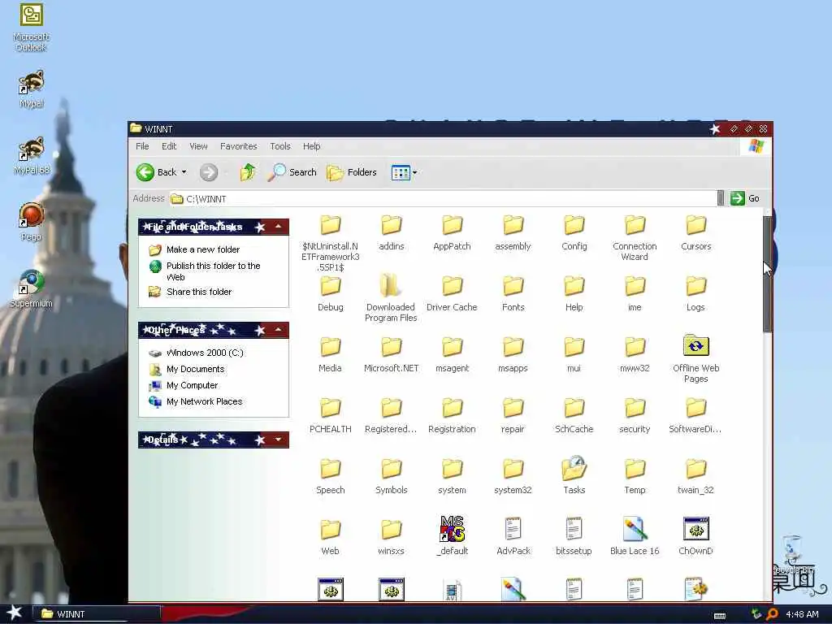The image size is (832, 624).
Task: Collapse the Other Places panel
Action: coord(278,330)
